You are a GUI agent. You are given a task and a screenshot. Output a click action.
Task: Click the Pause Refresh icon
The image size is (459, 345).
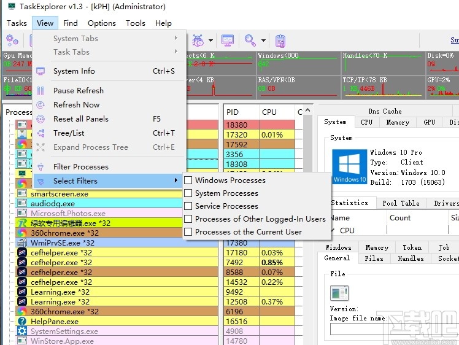click(40, 91)
